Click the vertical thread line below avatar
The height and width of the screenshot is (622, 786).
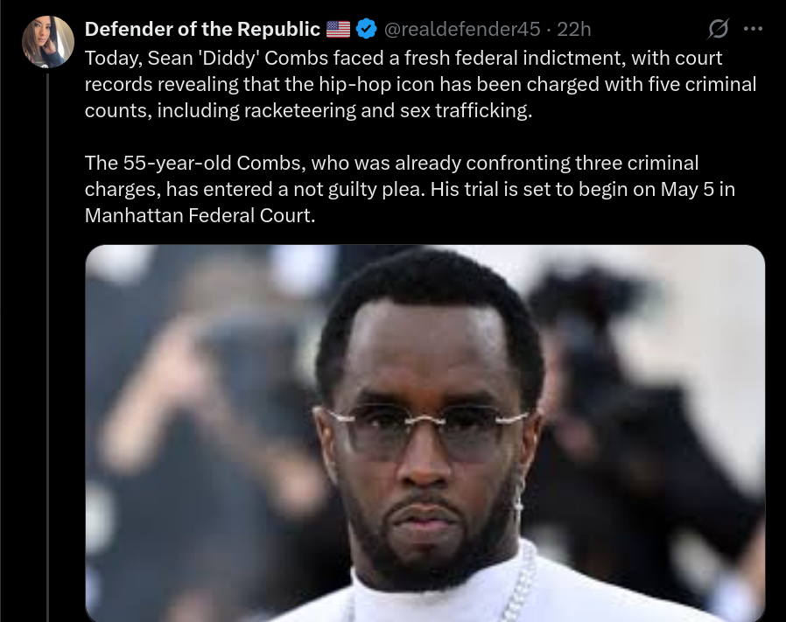tap(48, 347)
